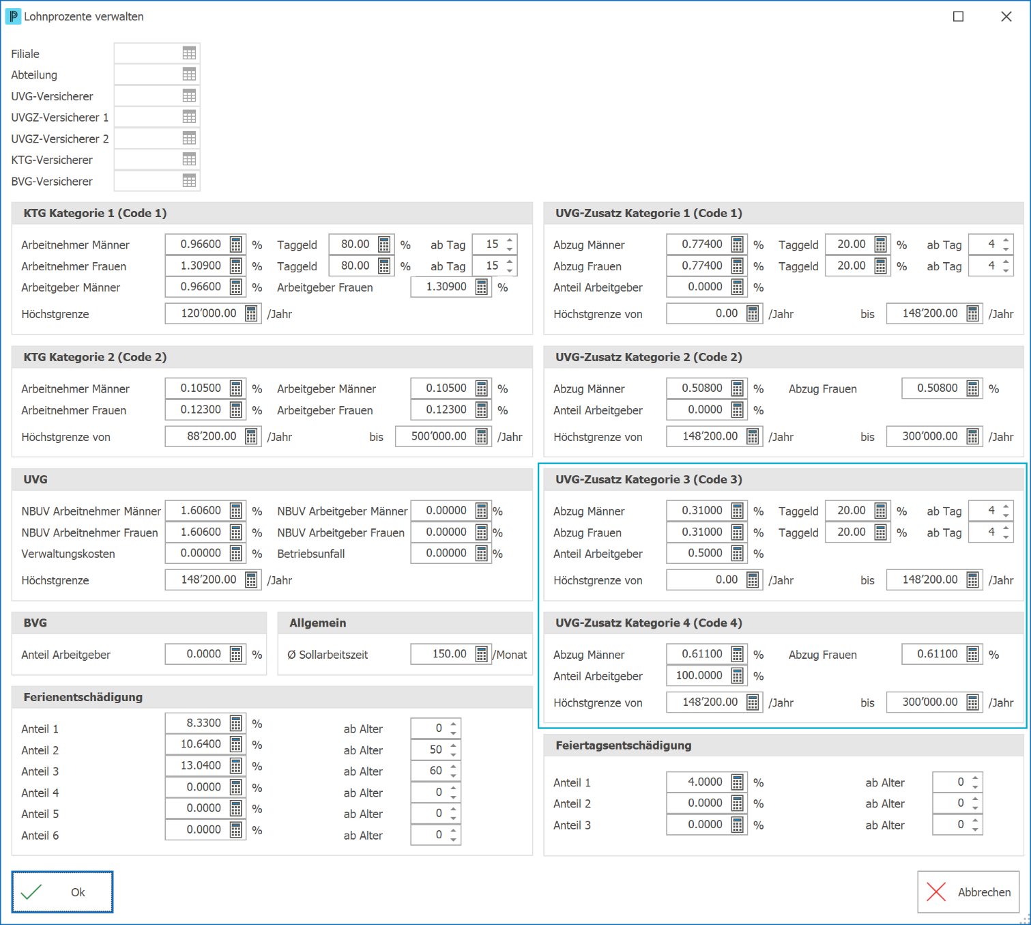Open calculator for UVG Betriebsunfall

482,553
